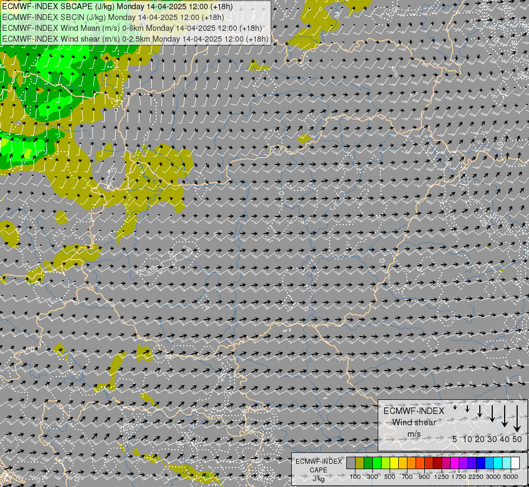The width and height of the screenshot is (529, 487).
Task: Select the orange swatch right of 700
Action: pos(411,463)
